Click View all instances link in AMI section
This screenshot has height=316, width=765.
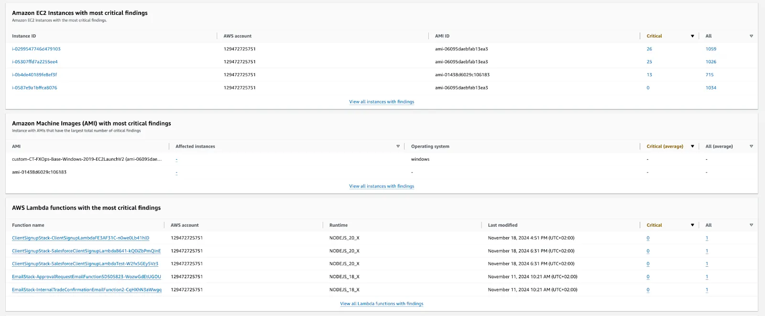coord(382,186)
